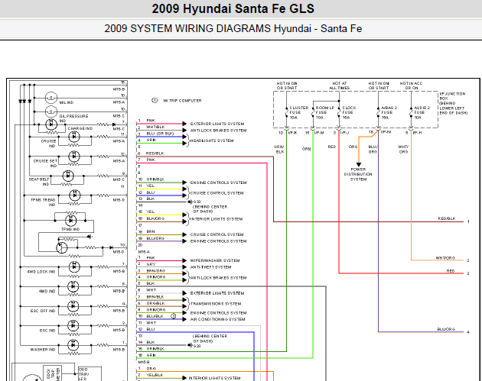Click the 'AUDIO 2 FUSE' label
Screen dimensions: 482x381
pos(422,112)
